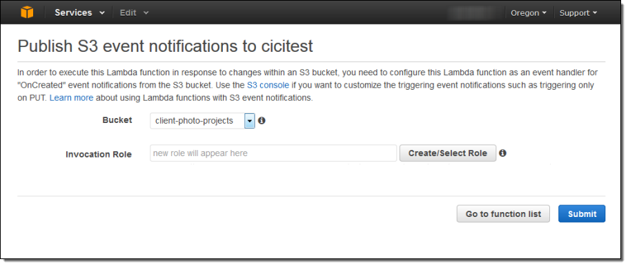Click the blue Submit button
Screen dimensions: 628x266
point(582,214)
